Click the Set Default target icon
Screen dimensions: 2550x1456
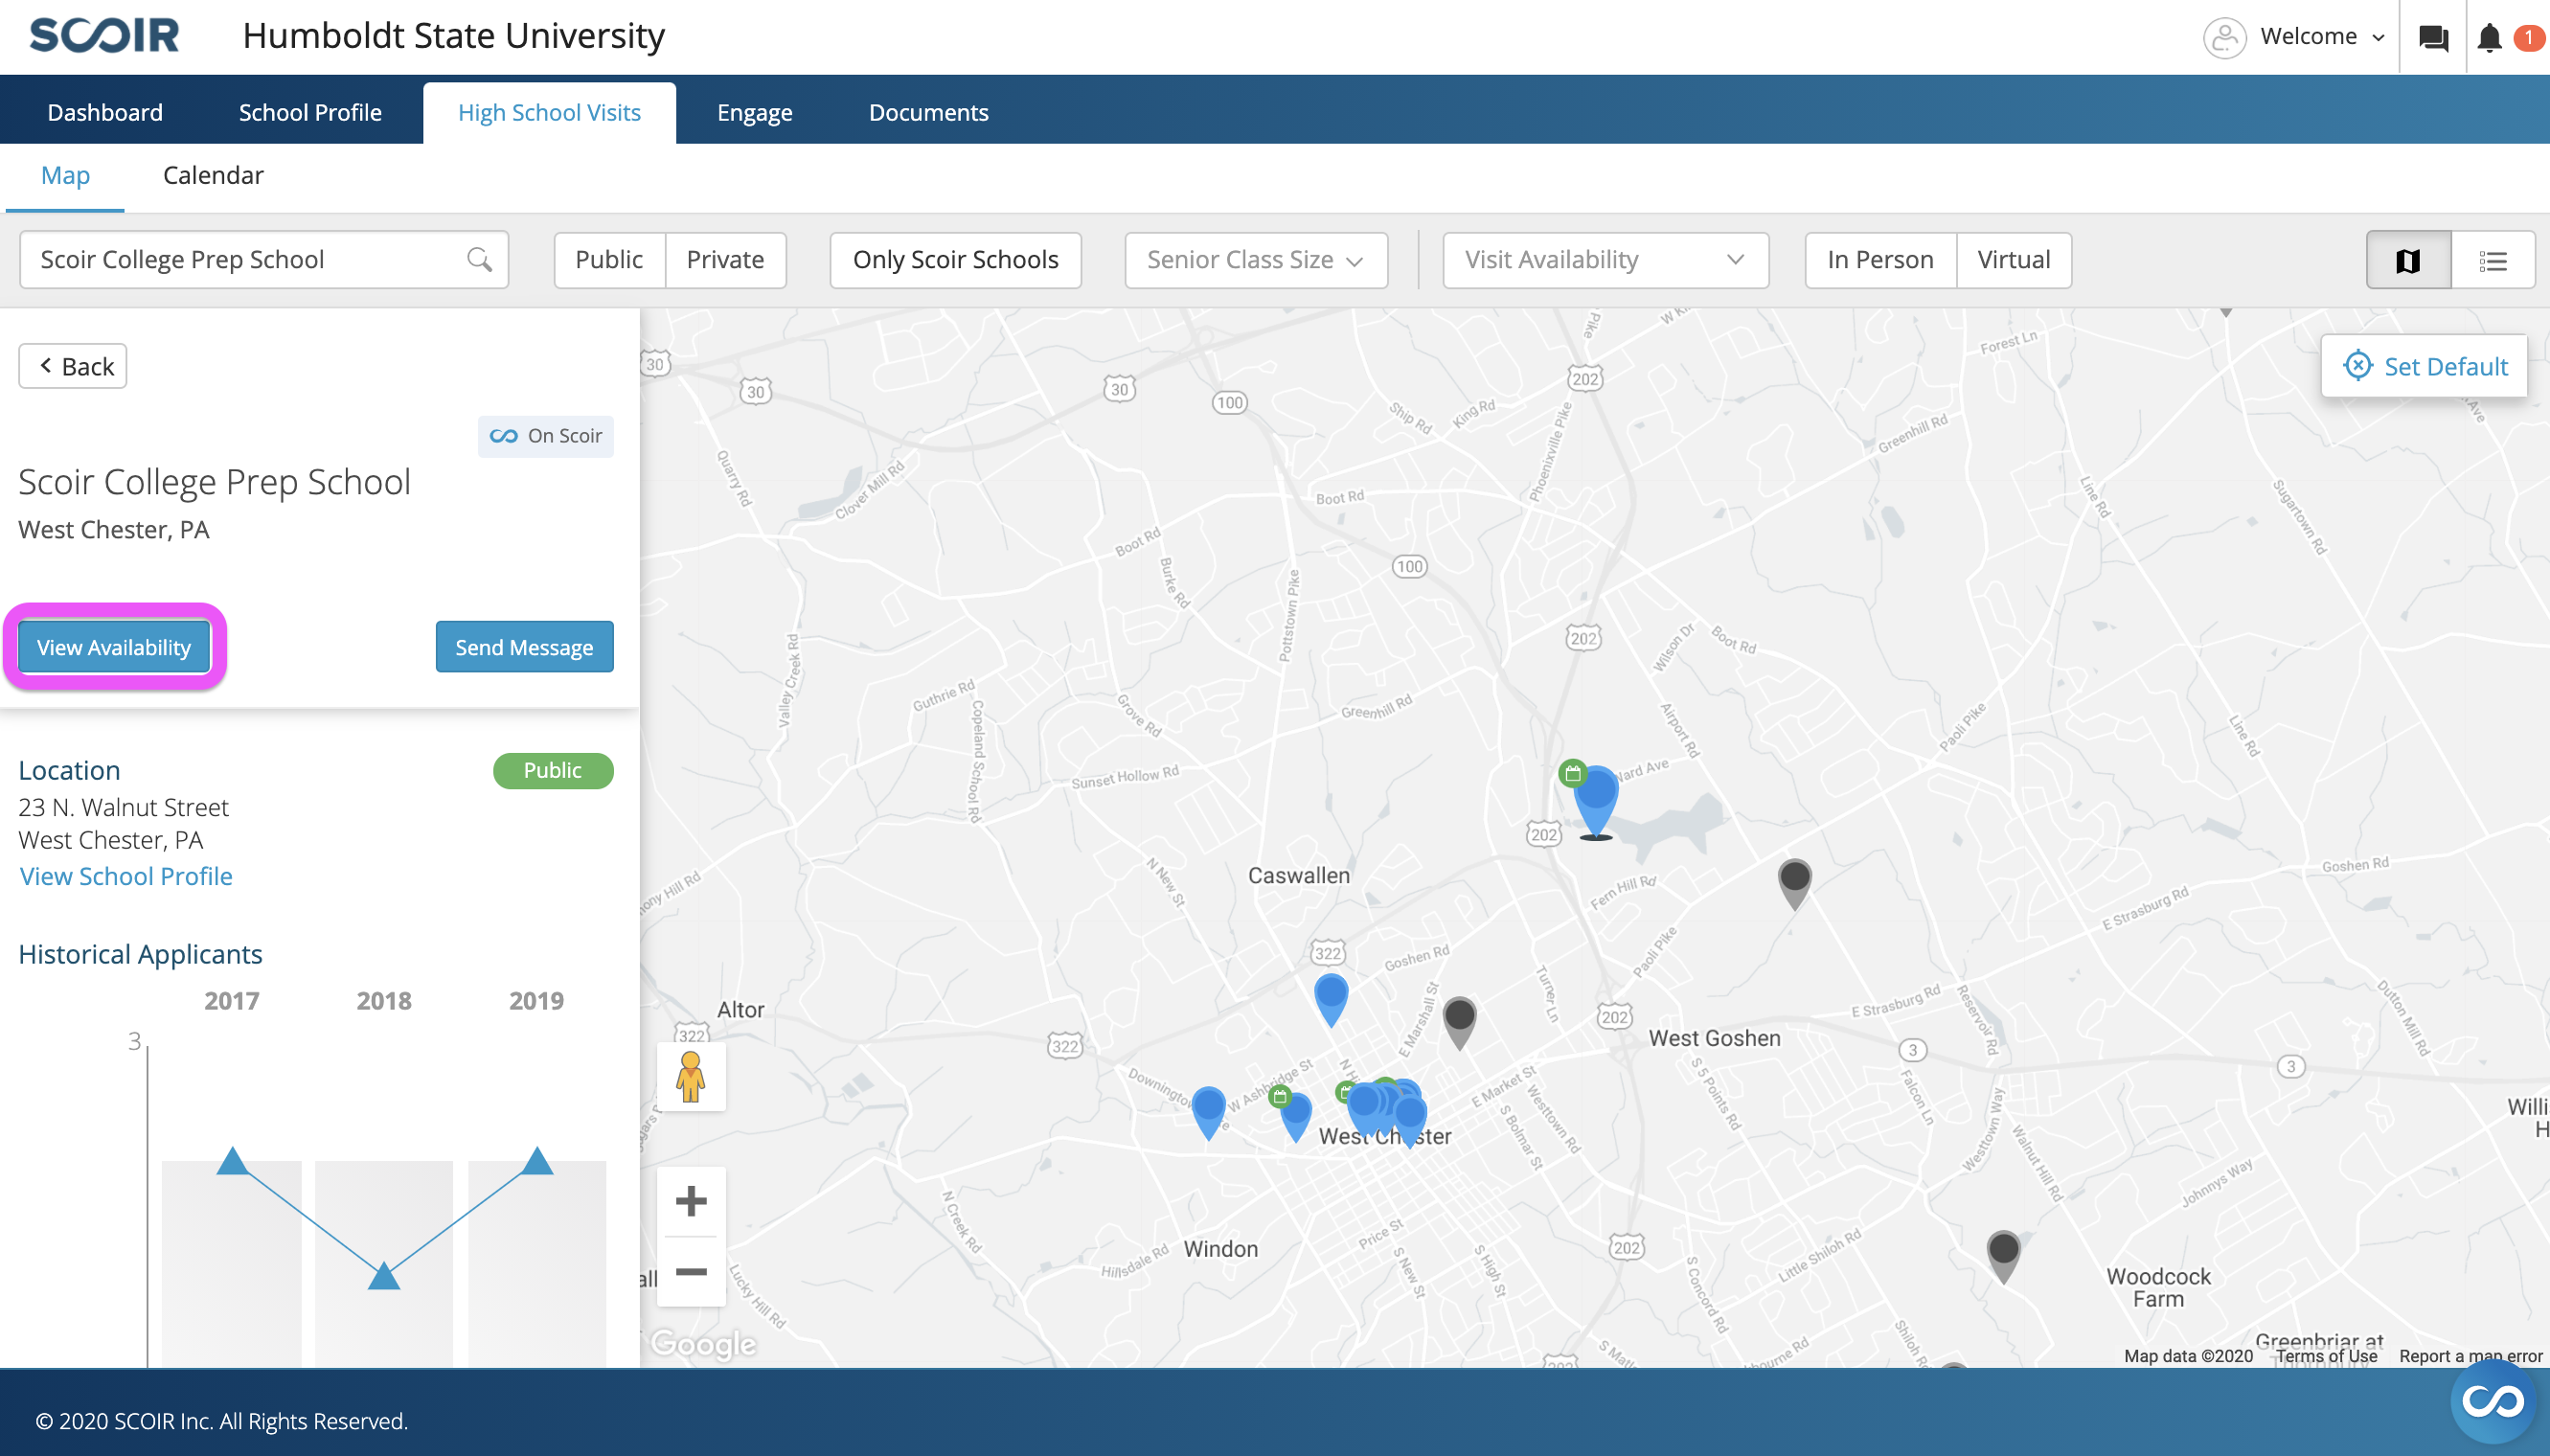tap(2357, 366)
